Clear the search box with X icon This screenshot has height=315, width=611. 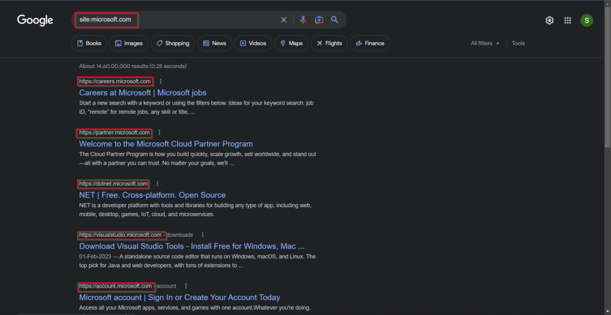[284, 20]
